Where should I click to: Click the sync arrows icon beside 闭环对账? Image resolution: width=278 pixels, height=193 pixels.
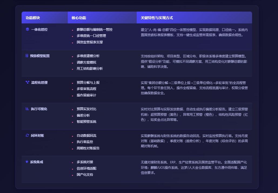tap(27, 135)
